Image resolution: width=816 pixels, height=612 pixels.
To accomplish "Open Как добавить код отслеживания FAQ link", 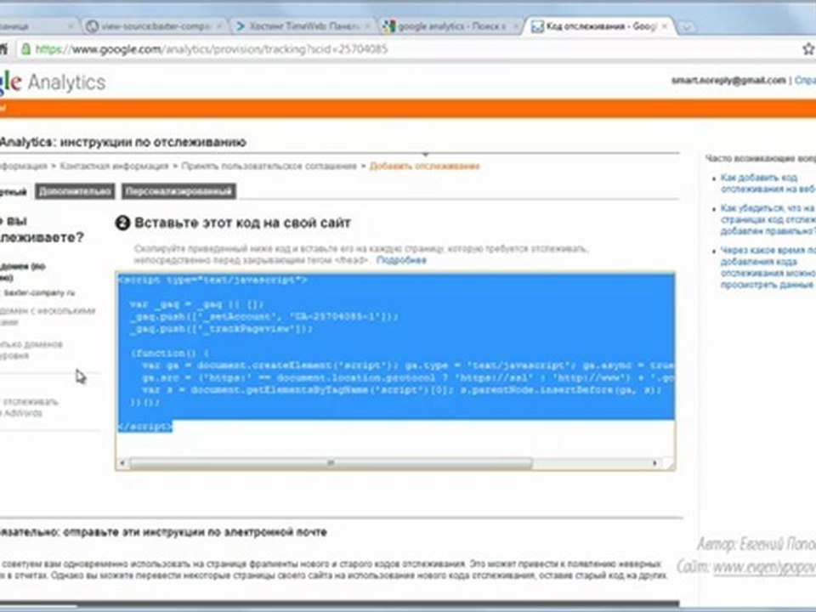I will click(x=768, y=184).
